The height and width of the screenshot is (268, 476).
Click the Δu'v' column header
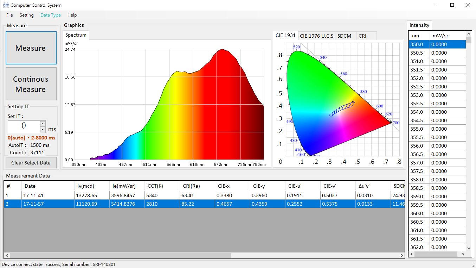click(x=373, y=186)
